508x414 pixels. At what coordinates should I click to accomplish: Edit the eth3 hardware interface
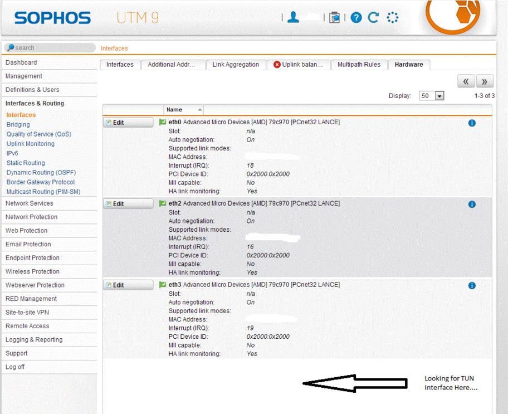click(x=128, y=285)
